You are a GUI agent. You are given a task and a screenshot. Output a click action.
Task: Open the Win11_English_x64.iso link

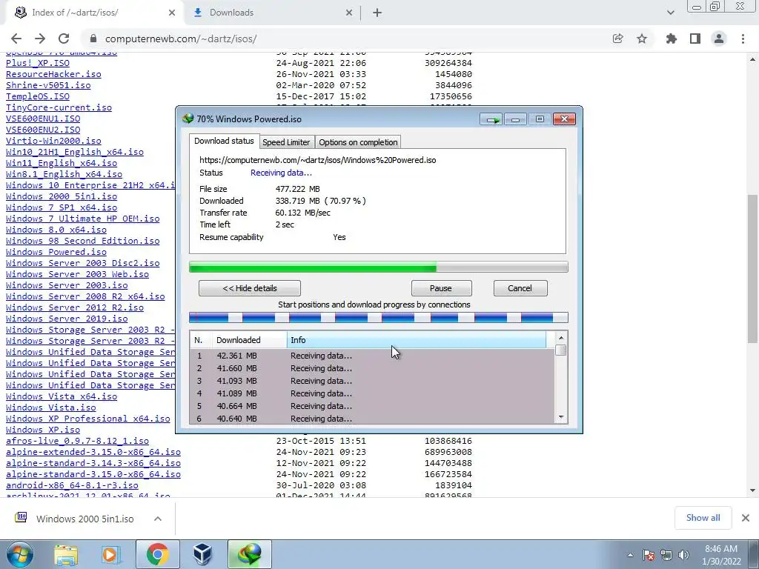point(62,163)
